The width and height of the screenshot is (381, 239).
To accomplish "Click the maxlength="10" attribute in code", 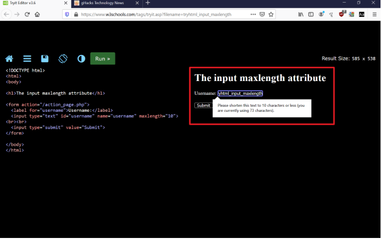I will click(x=158, y=116).
